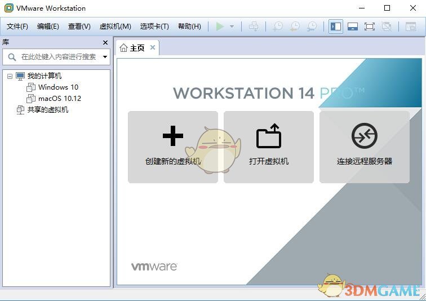Click the send Ctrl+Alt+Del toolbar icon
The height and width of the screenshot is (301, 426).
(x=254, y=26)
